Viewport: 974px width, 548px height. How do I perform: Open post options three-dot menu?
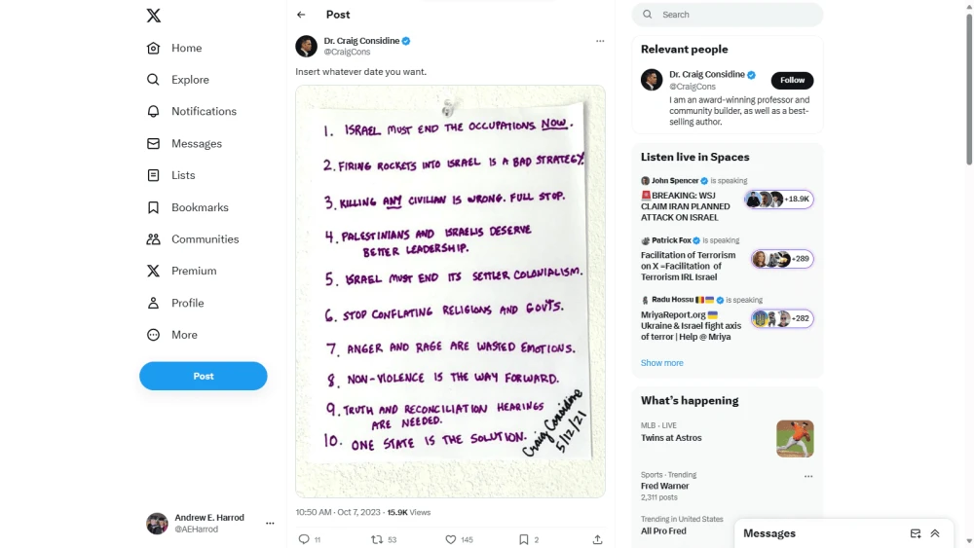pyautogui.click(x=600, y=41)
